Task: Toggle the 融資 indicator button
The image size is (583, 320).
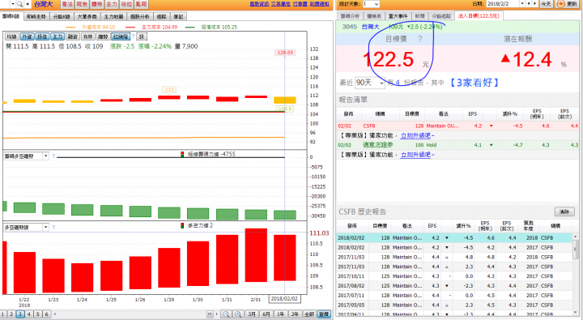Action: (73, 36)
